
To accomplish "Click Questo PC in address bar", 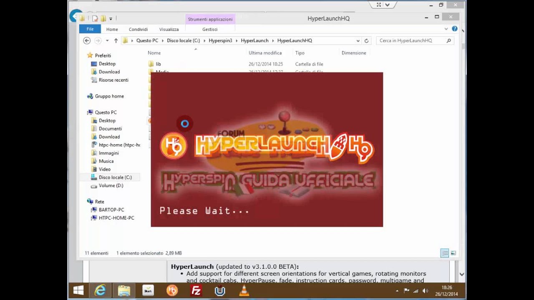I will (147, 40).
